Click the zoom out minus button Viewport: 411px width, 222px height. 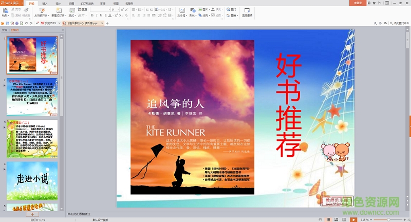(371, 219)
